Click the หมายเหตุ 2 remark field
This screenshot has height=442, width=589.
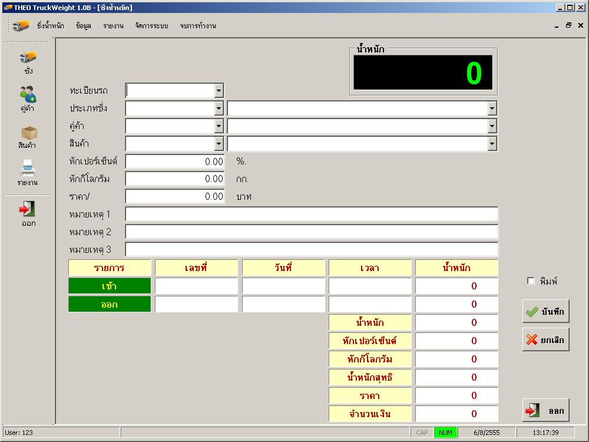312,232
